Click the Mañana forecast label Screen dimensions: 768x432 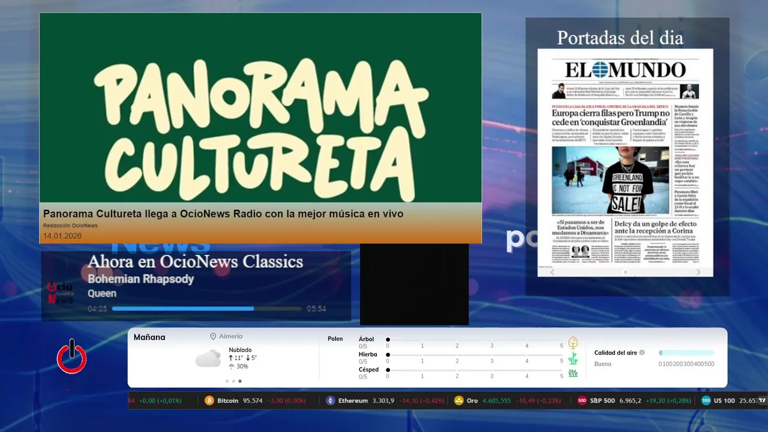[x=149, y=337]
